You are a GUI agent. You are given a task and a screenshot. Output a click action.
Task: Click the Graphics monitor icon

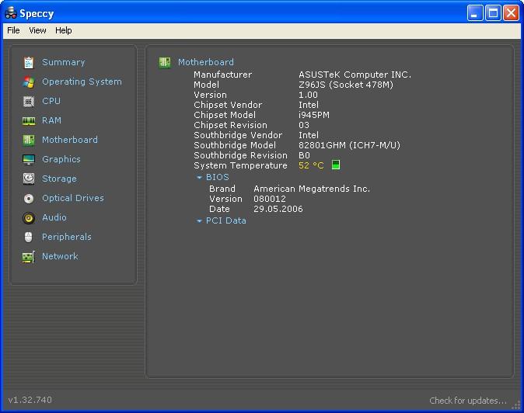[29, 159]
